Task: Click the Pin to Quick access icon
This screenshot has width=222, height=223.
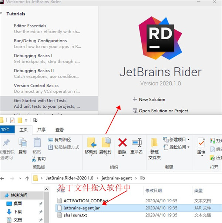Action: (6, 143)
